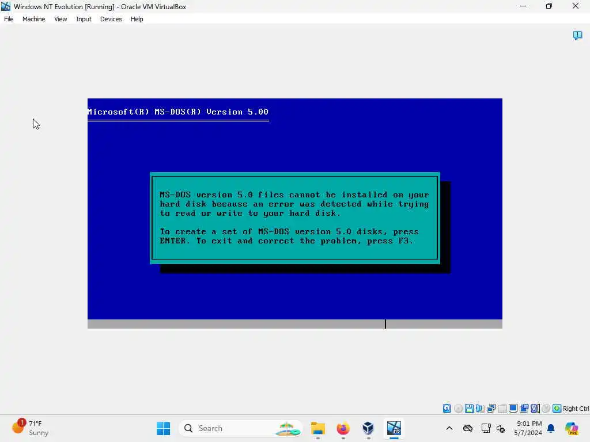Click the floppy disk status icon
590x442 pixels.
click(x=469, y=409)
